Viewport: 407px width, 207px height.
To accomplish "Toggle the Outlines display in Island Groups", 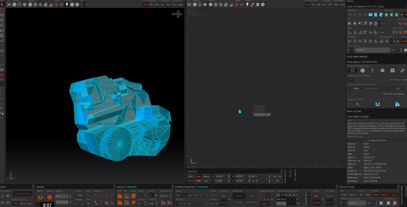I will point(376,195).
